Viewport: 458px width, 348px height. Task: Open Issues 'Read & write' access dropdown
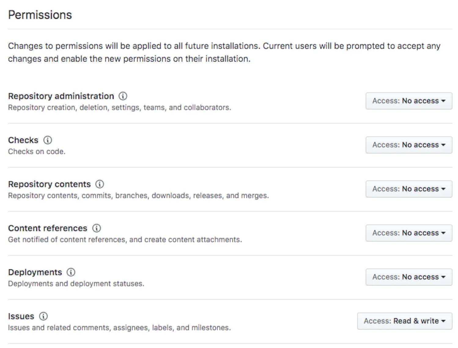click(404, 321)
